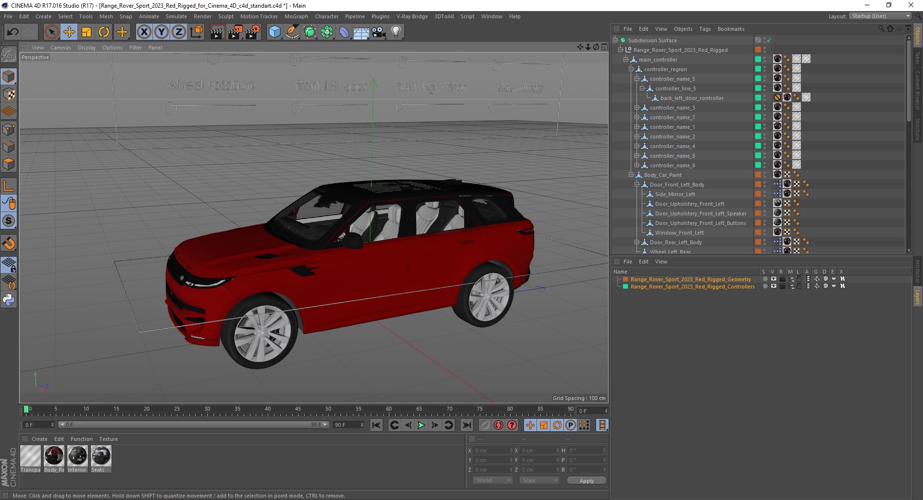Enable Points mode in left sidebar
This screenshot has height=500, width=923.
9,129
